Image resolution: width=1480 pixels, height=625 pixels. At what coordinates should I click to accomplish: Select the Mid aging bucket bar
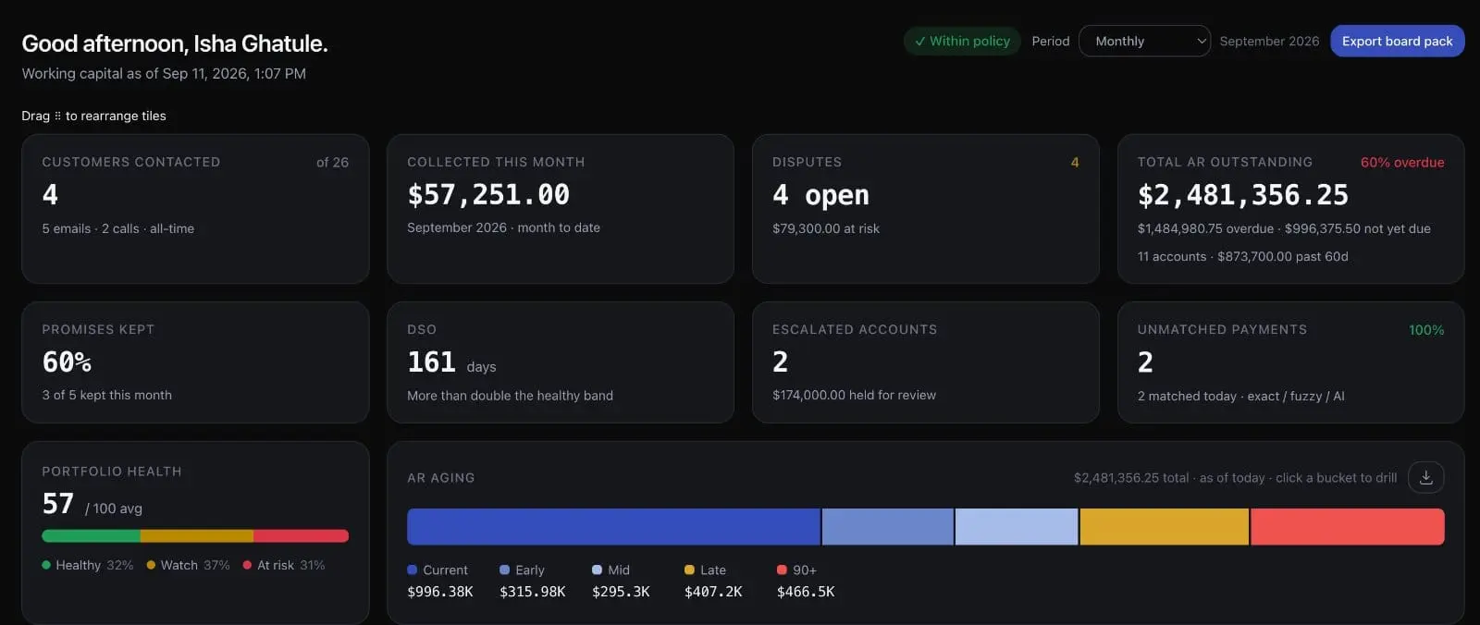click(x=1017, y=526)
